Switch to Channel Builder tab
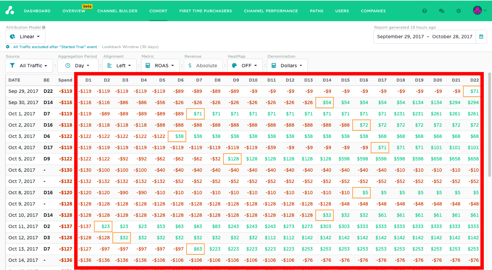The height and width of the screenshot is (270, 492). tap(117, 11)
